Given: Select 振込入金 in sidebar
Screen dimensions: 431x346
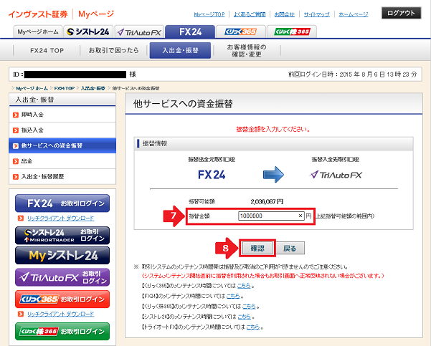Looking at the screenshot, I should [x=62, y=130].
